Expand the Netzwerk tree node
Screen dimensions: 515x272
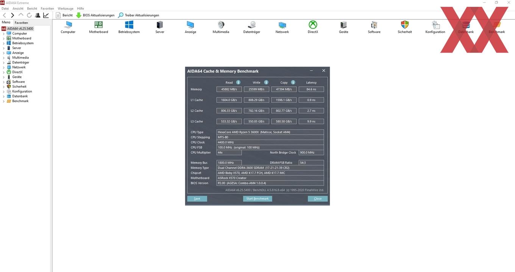click(x=4, y=68)
